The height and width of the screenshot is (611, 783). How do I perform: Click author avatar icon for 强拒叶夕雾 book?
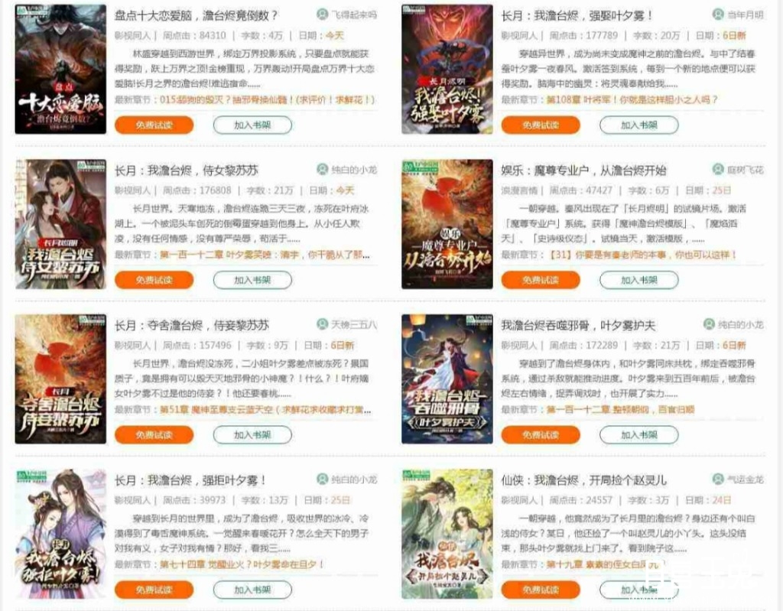323,479
